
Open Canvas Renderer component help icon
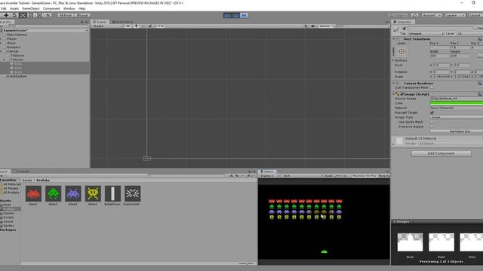coord(480,84)
